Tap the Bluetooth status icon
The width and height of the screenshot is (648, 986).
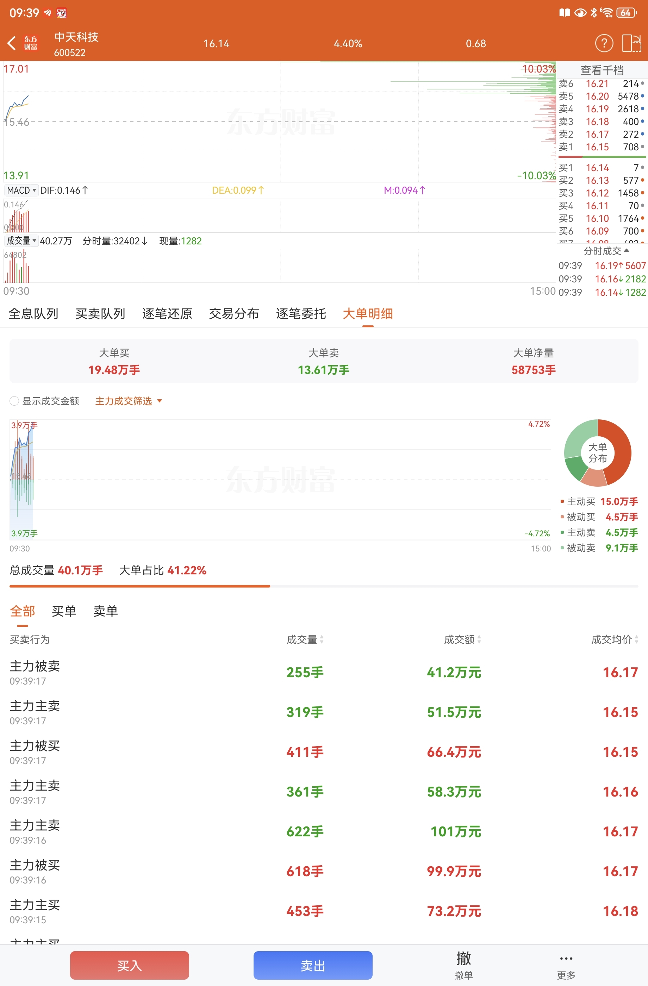point(594,13)
